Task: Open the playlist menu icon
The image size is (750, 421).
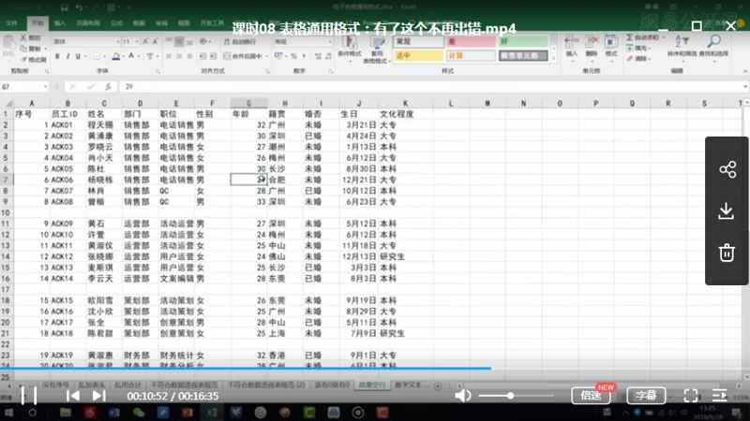Action: click(720, 395)
